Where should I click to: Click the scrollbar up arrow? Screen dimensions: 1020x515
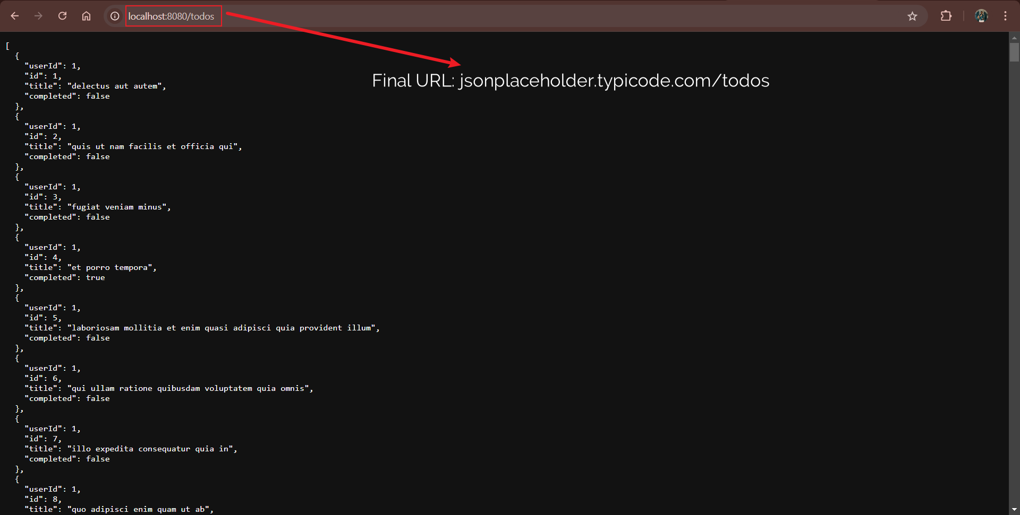[1014, 38]
